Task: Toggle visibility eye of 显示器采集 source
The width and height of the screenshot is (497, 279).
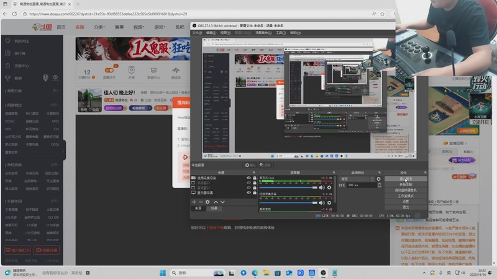Action: point(249,192)
